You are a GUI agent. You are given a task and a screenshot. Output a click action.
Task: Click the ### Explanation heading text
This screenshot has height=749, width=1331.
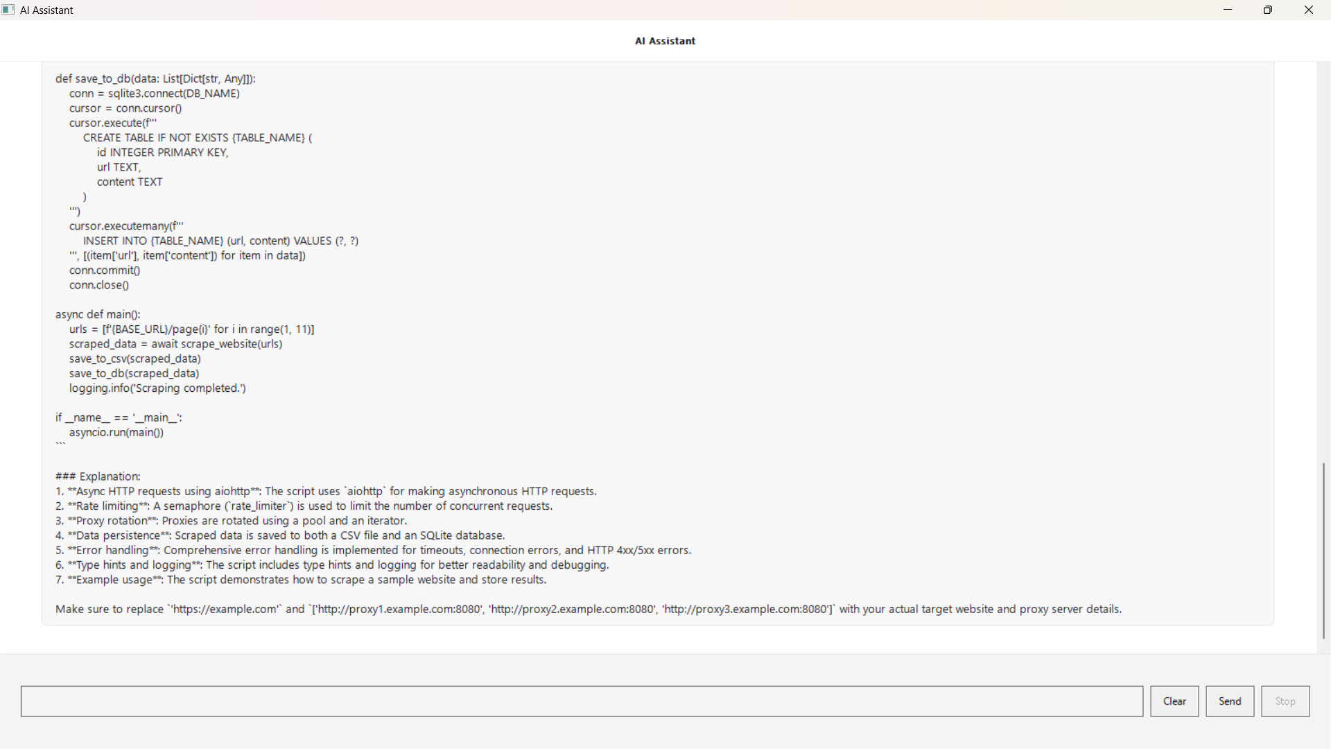click(x=98, y=476)
